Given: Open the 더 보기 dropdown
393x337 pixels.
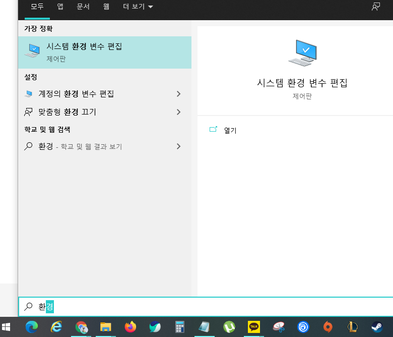Looking at the screenshot, I should (x=138, y=7).
